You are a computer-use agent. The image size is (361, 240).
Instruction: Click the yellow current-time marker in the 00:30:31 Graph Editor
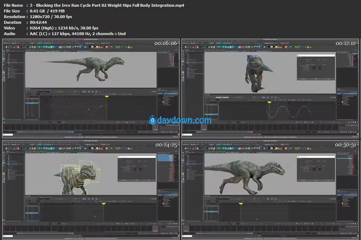(x=241, y=204)
